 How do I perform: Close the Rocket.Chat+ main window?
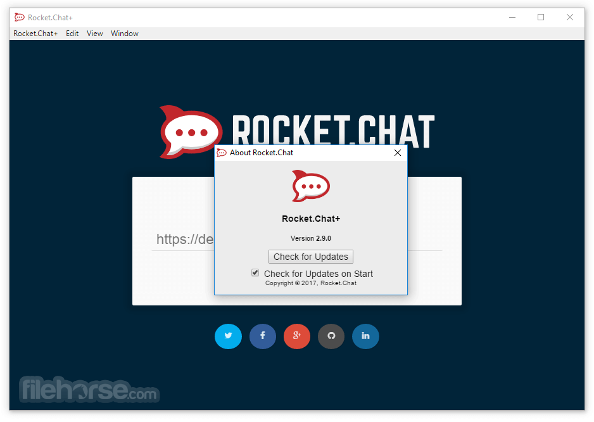(570, 18)
